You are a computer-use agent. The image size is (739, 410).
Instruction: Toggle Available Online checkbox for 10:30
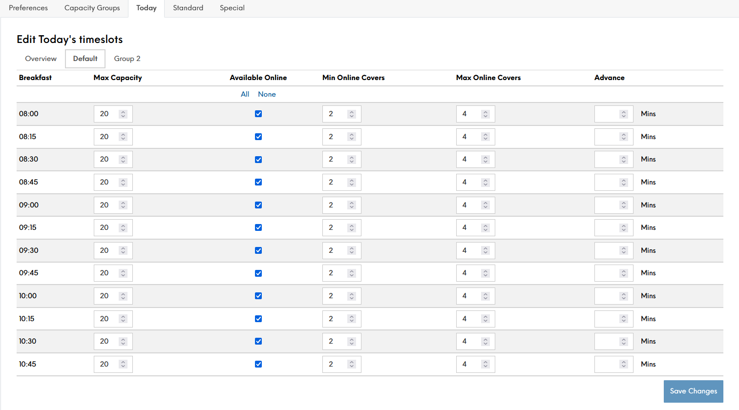pyautogui.click(x=258, y=341)
